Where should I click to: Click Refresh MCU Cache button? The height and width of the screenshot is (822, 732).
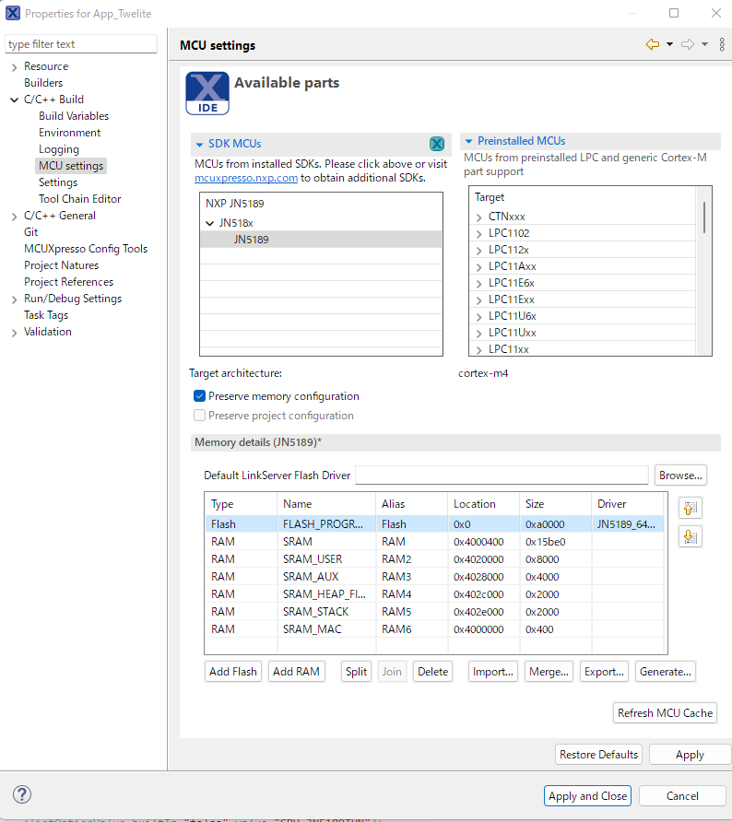[x=665, y=713]
